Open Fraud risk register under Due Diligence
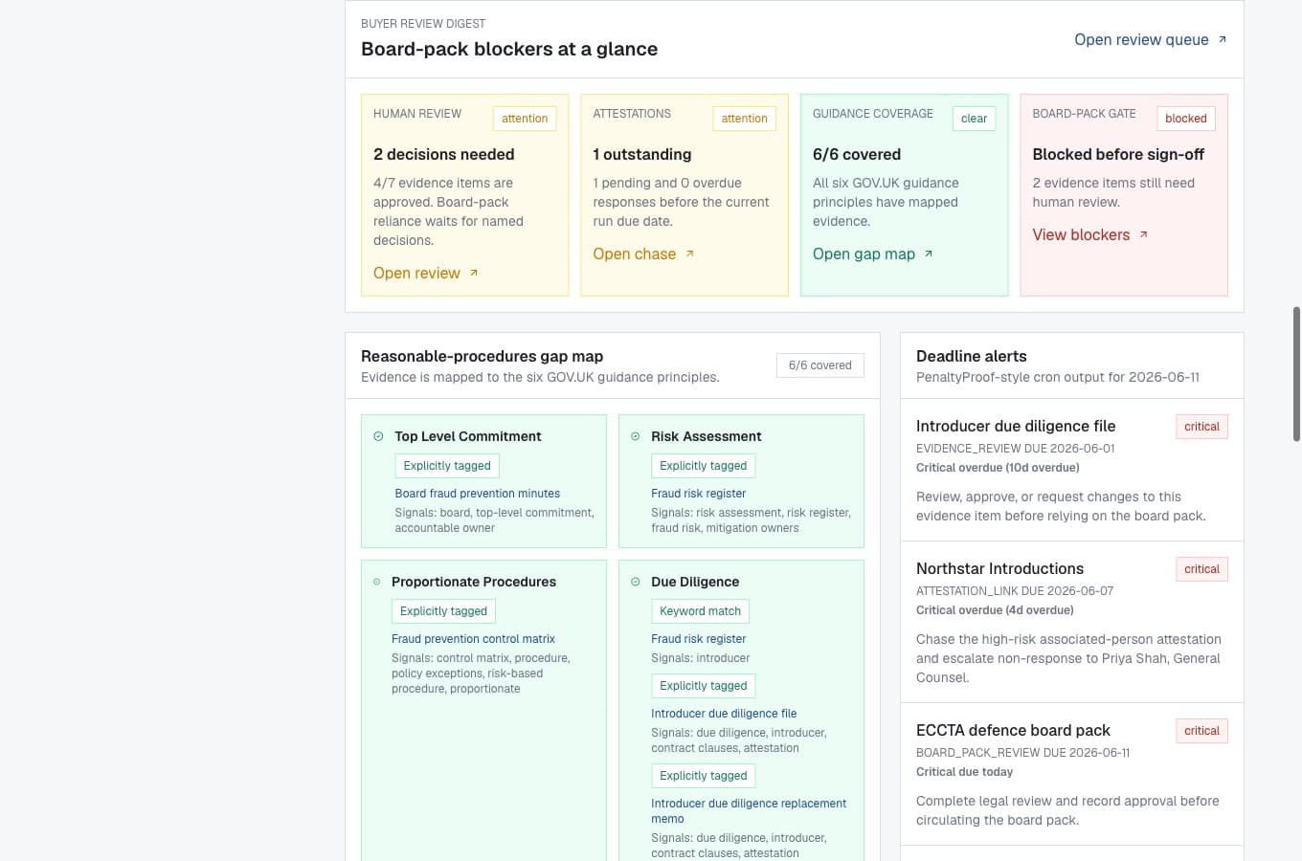The height and width of the screenshot is (861, 1302). pyautogui.click(x=698, y=639)
